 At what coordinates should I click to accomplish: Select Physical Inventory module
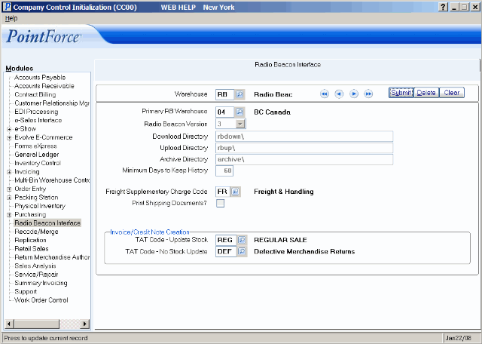tap(40, 206)
